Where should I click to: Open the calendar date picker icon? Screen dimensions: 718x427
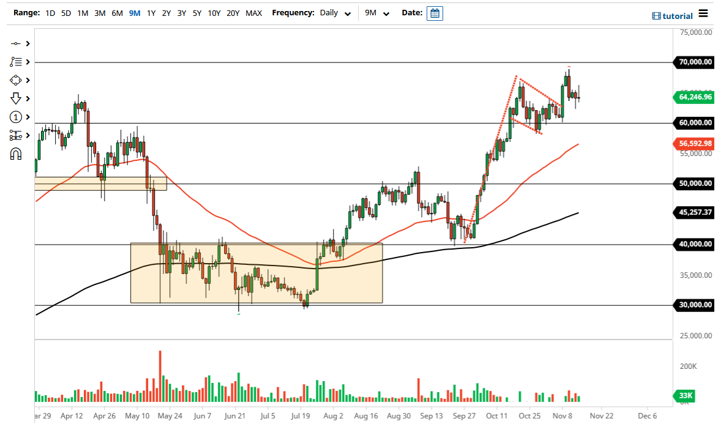[x=435, y=13]
